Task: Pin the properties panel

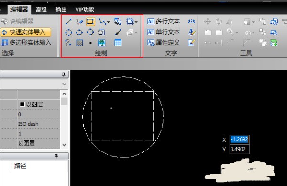Action: point(64,74)
